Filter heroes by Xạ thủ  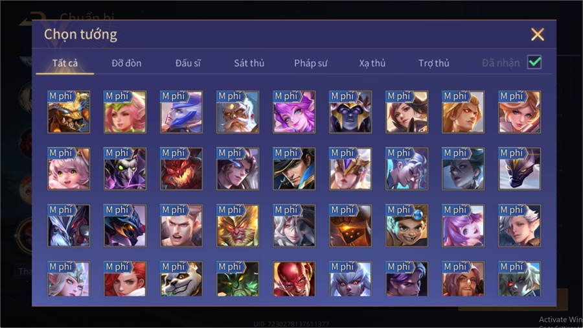point(372,64)
